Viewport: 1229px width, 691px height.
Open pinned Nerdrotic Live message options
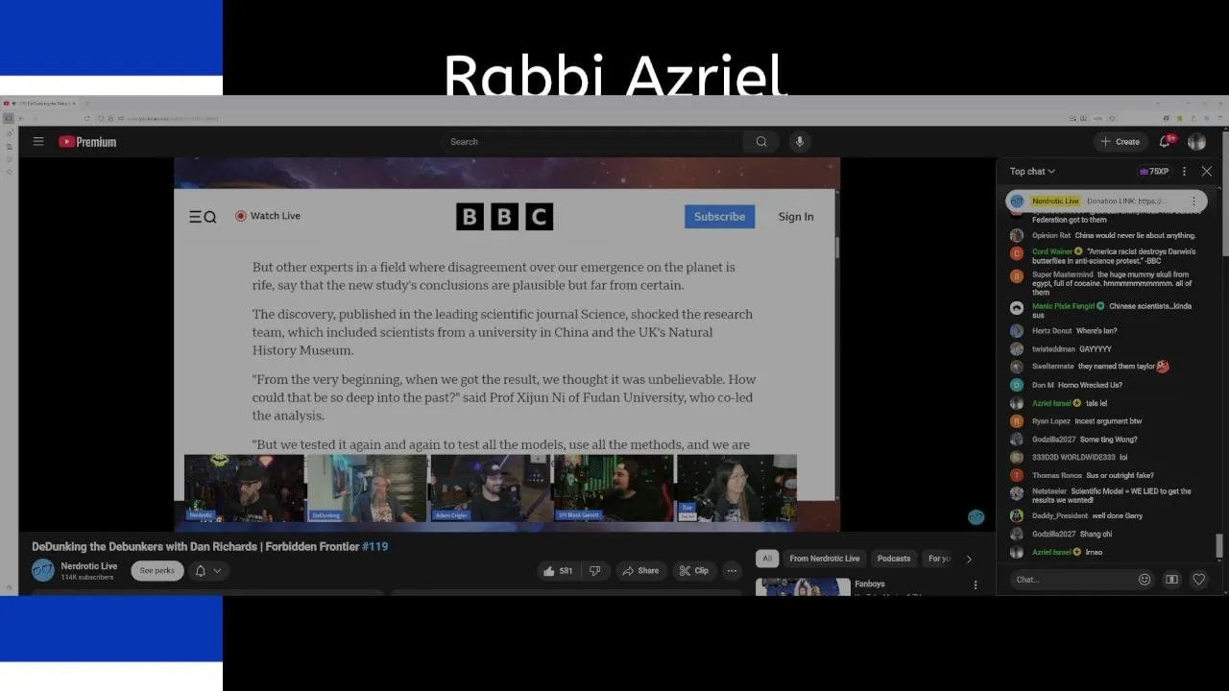[x=1193, y=202]
